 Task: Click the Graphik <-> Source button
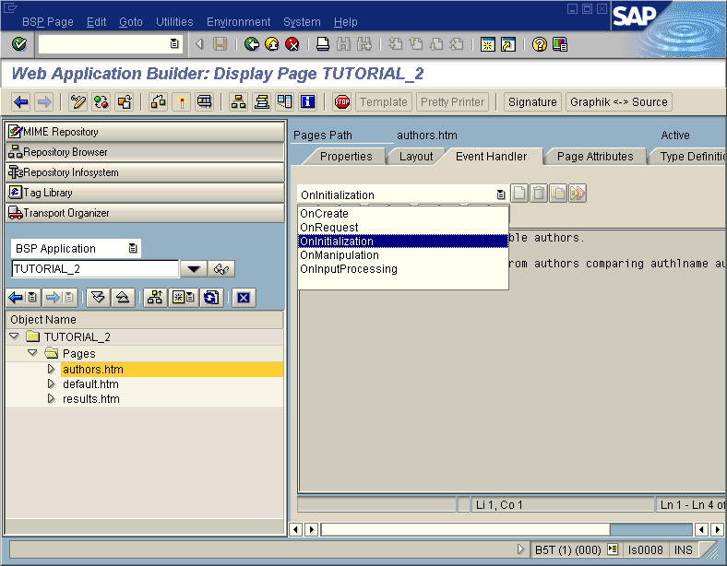tap(618, 102)
